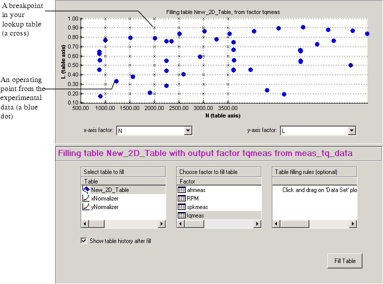Click the Choose factor to fill table header

coord(219,172)
